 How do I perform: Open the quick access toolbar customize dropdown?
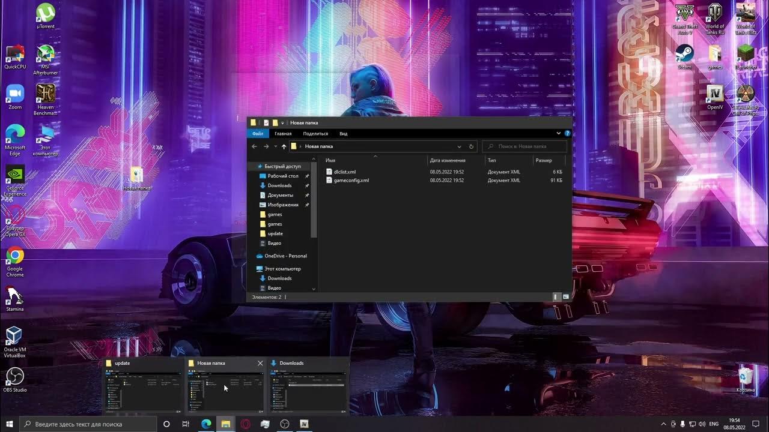(x=282, y=122)
